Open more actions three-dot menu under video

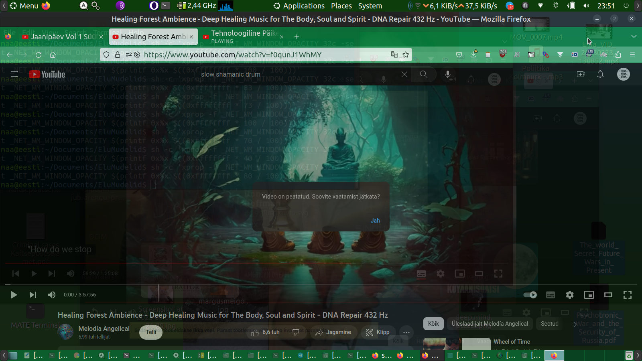point(406,332)
